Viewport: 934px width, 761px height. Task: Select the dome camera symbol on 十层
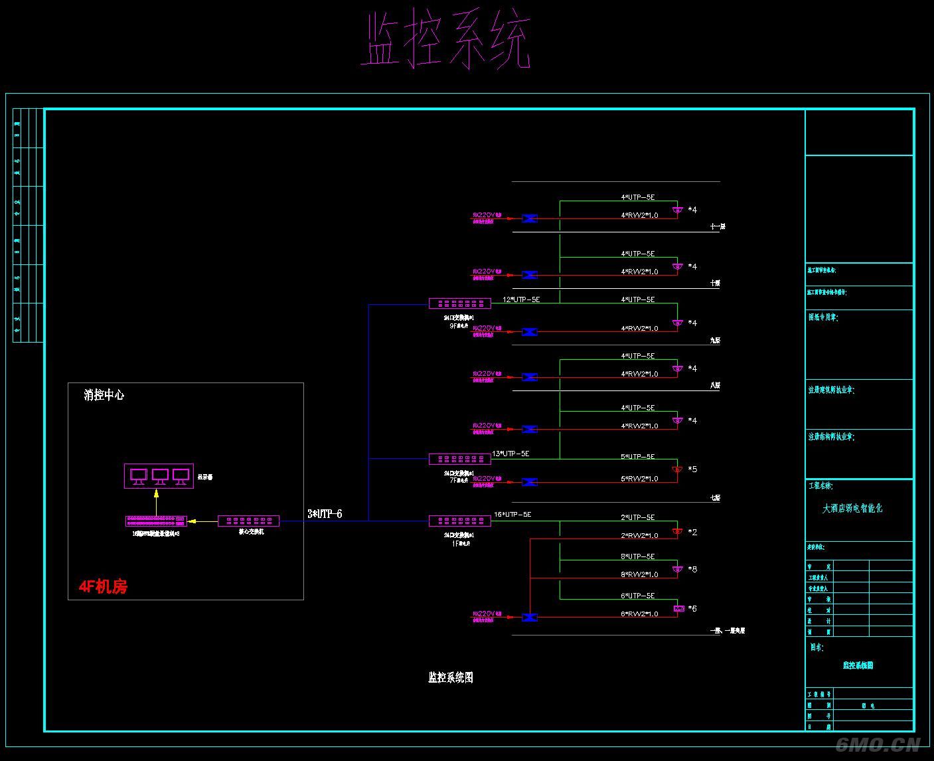(677, 267)
